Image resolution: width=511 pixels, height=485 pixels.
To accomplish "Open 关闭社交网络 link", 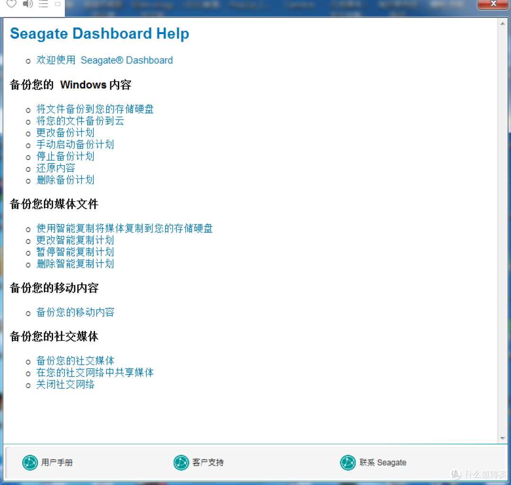I will [x=65, y=385].
